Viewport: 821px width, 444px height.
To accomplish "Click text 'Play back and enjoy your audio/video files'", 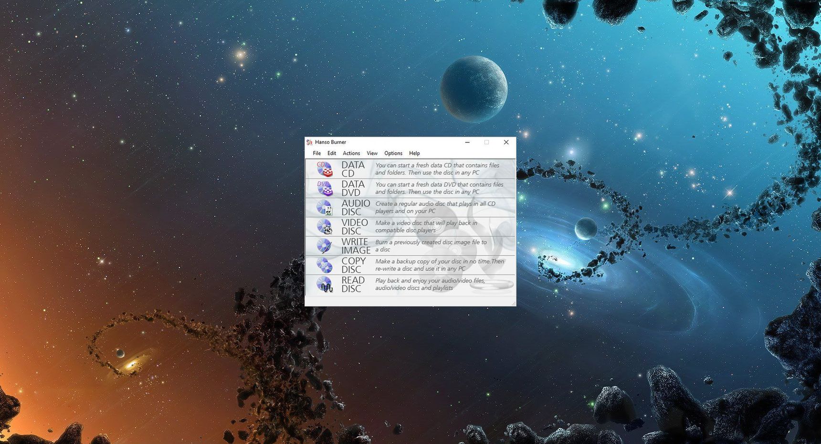I will [x=430, y=281].
